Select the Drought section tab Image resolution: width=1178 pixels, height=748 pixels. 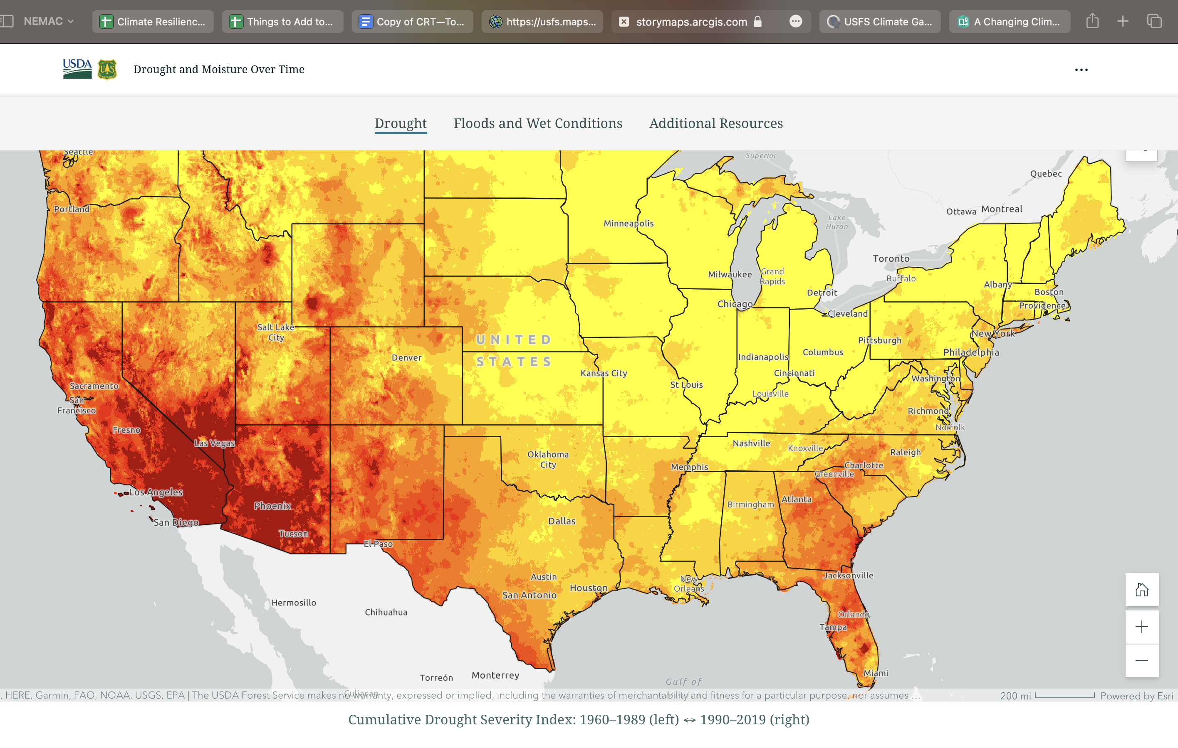click(x=400, y=123)
